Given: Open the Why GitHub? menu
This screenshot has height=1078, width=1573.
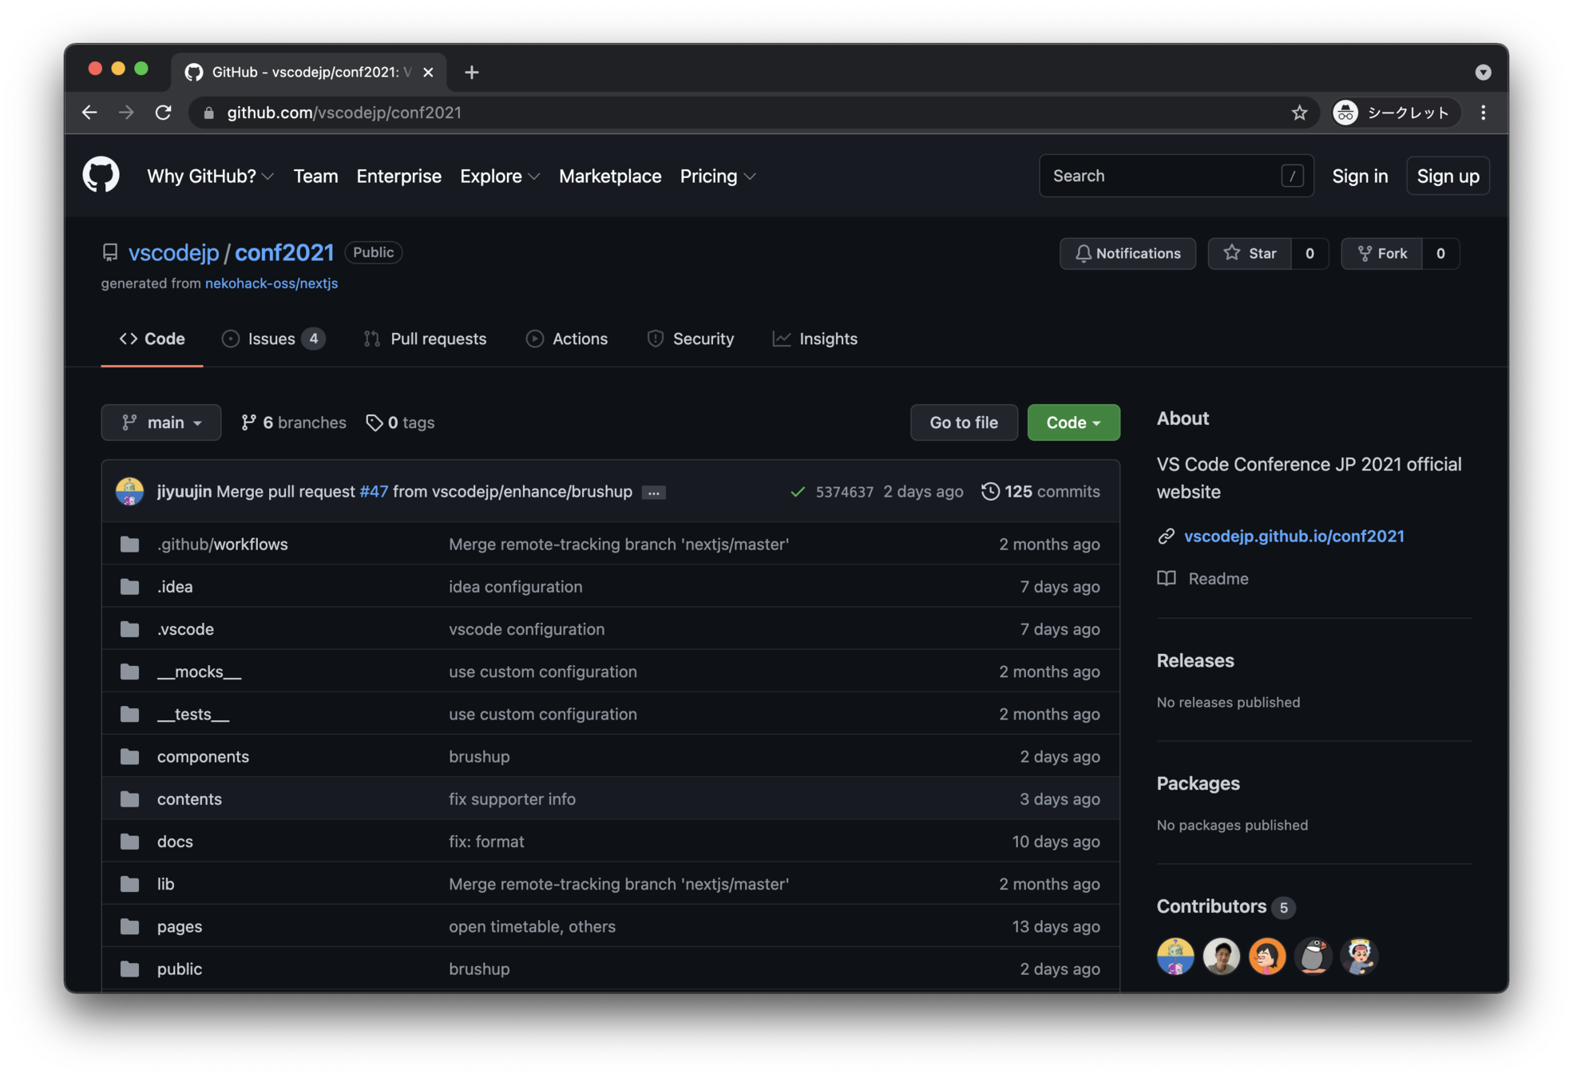Looking at the screenshot, I should [x=210, y=176].
